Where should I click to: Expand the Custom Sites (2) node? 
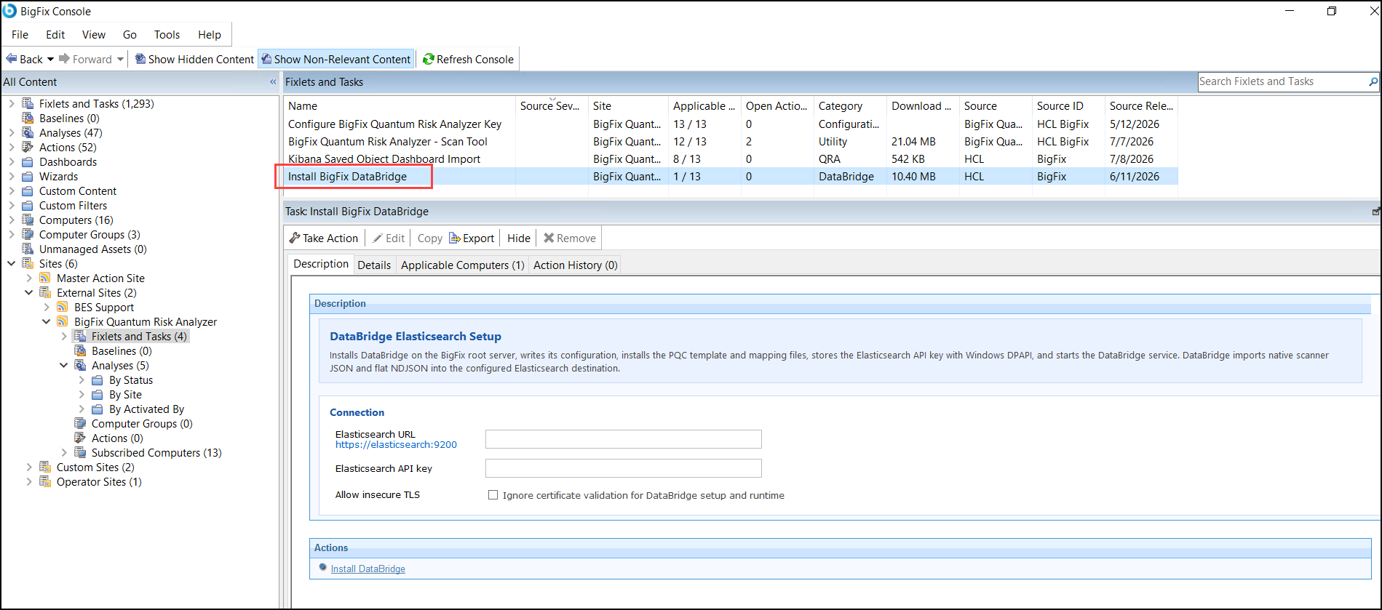[x=28, y=467]
